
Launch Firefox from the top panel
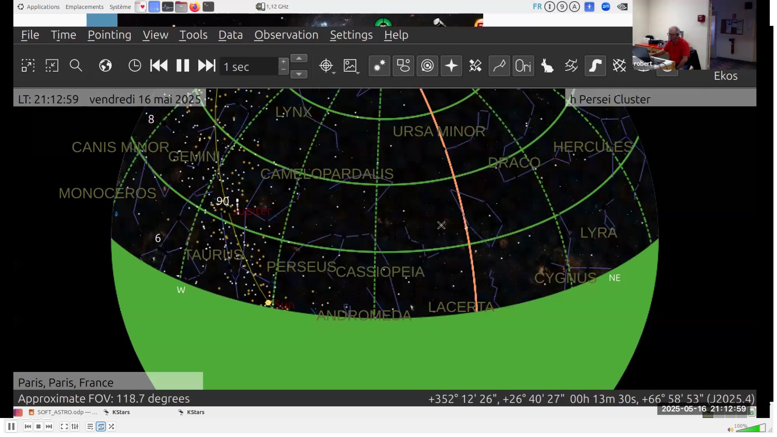coord(195,6)
